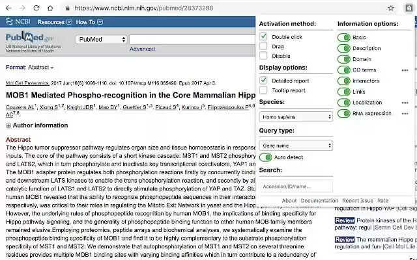
Task: Bookmark the page with the star icon
Action: (391, 8)
